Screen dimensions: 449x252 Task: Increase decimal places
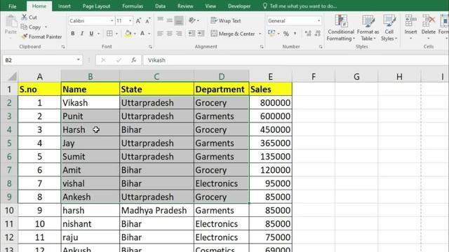pos(308,34)
